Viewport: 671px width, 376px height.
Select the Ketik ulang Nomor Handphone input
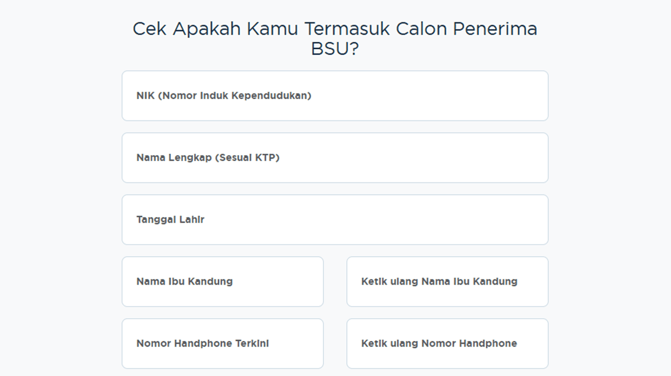coord(447,344)
